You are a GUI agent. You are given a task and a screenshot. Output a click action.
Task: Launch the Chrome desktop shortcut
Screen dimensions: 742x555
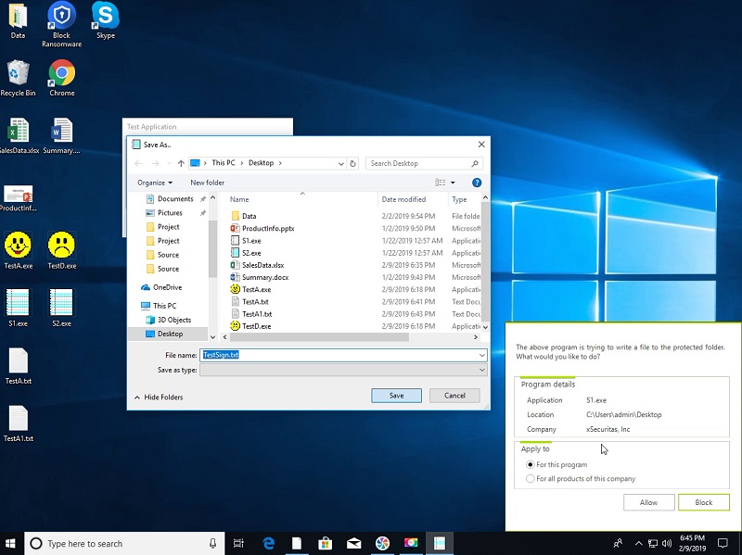click(x=61, y=79)
